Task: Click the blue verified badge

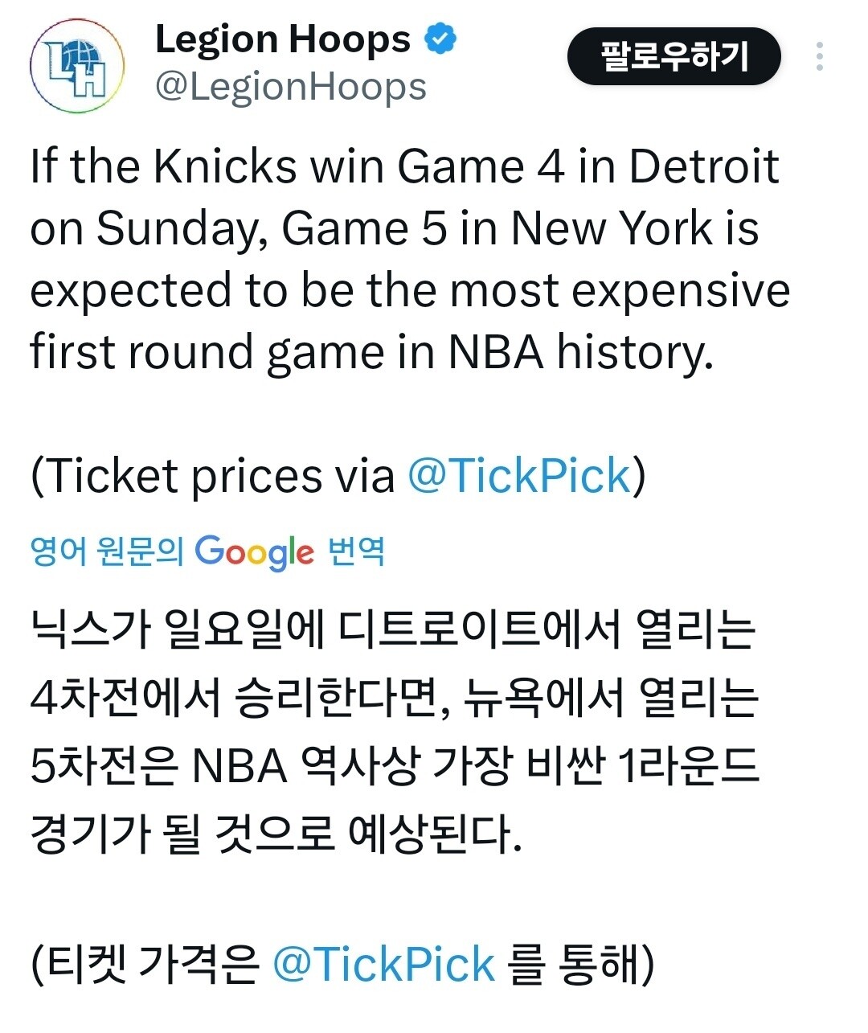Action: tap(440, 39)
